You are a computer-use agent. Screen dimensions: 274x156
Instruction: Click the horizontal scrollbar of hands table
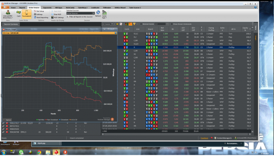click(177, 134)
